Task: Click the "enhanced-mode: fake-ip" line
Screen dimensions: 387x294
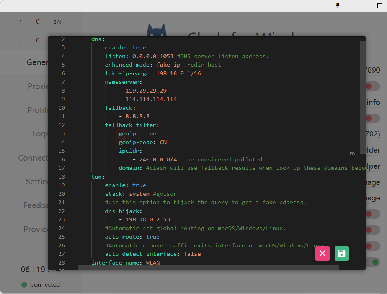Action: [143, 65]
